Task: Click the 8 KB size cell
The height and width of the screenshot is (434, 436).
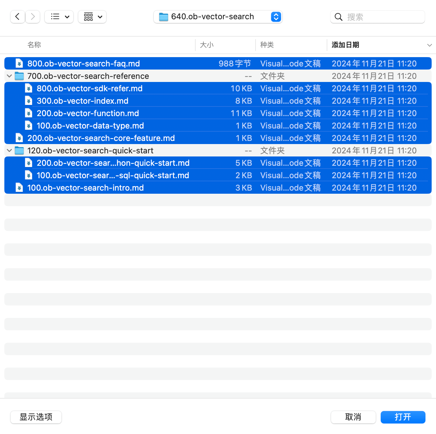Action: point(244,101)
